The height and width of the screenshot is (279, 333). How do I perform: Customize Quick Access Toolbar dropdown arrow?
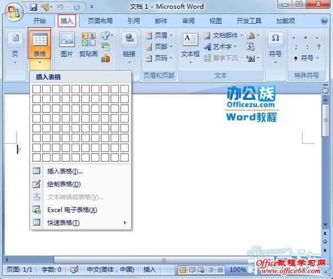click(x=92, y=7)
